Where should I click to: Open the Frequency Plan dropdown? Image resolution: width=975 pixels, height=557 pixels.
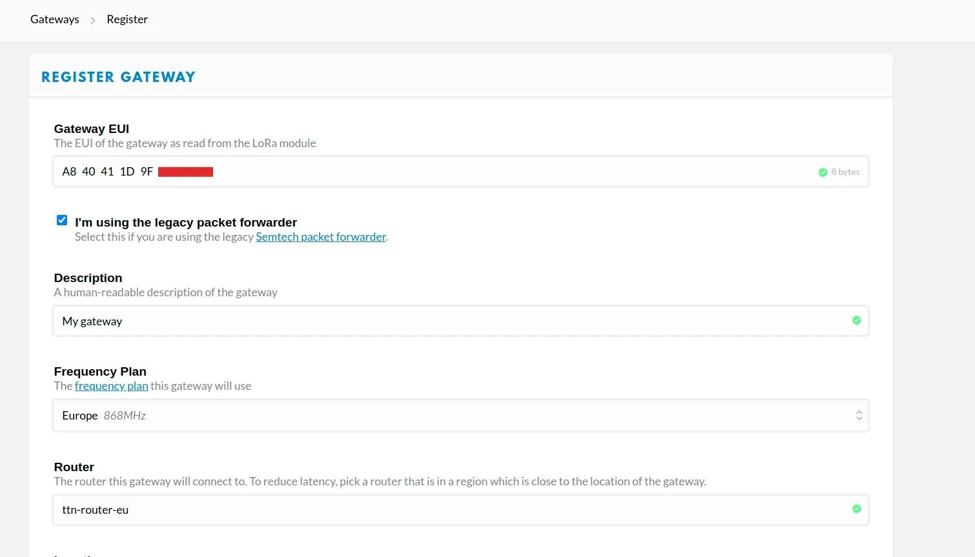460,416
